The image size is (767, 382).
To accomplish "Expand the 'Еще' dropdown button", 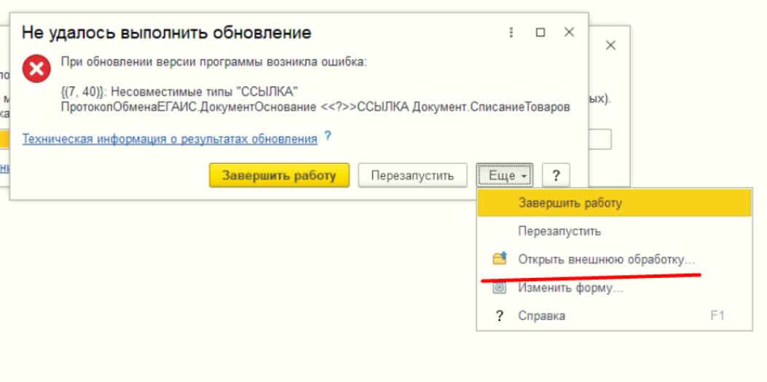I will 506,175.
